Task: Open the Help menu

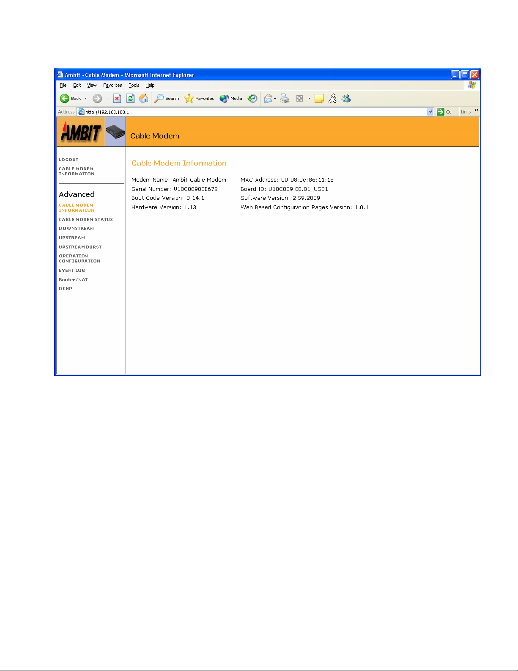Action: (150, 85)
